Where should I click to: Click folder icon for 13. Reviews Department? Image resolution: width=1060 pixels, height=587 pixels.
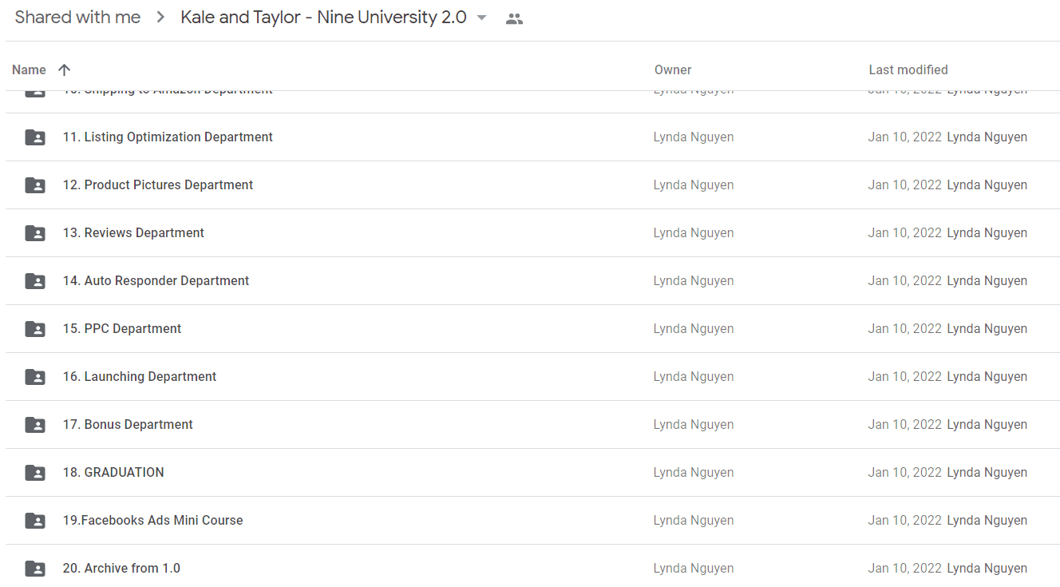(x=35, y=233)
